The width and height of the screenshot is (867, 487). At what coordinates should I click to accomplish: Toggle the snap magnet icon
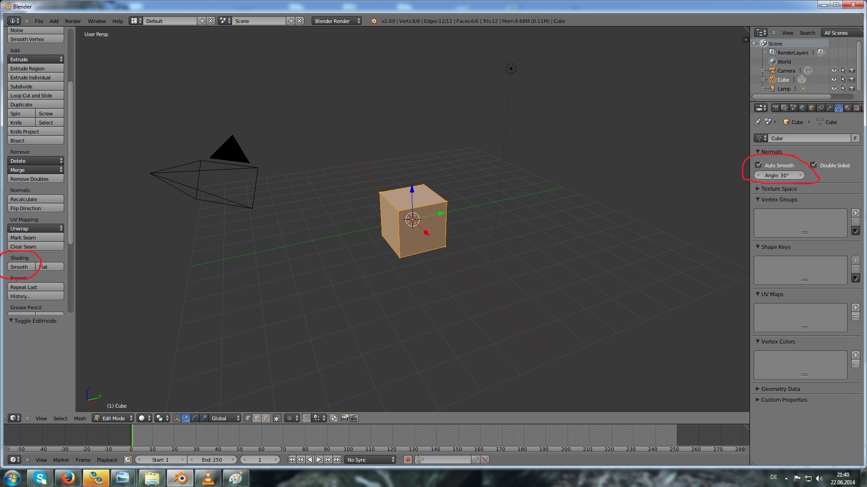(x=306, y=418)
